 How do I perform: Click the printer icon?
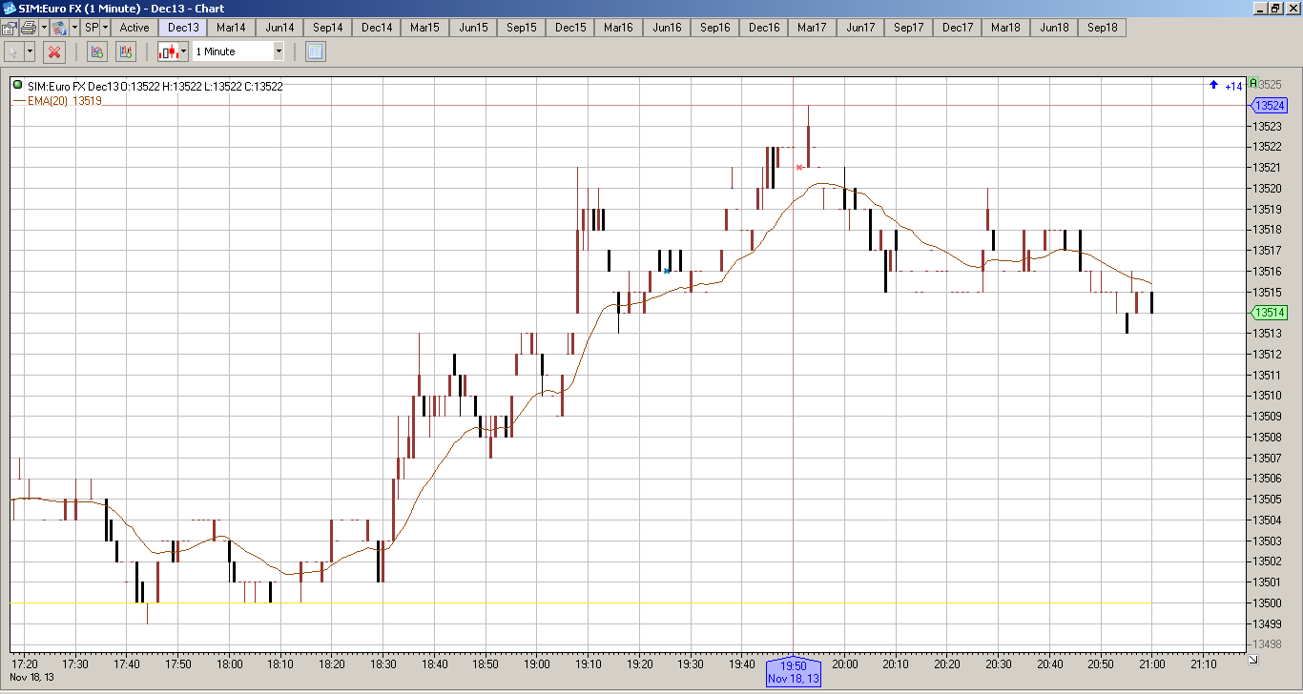tap(29, 28)
